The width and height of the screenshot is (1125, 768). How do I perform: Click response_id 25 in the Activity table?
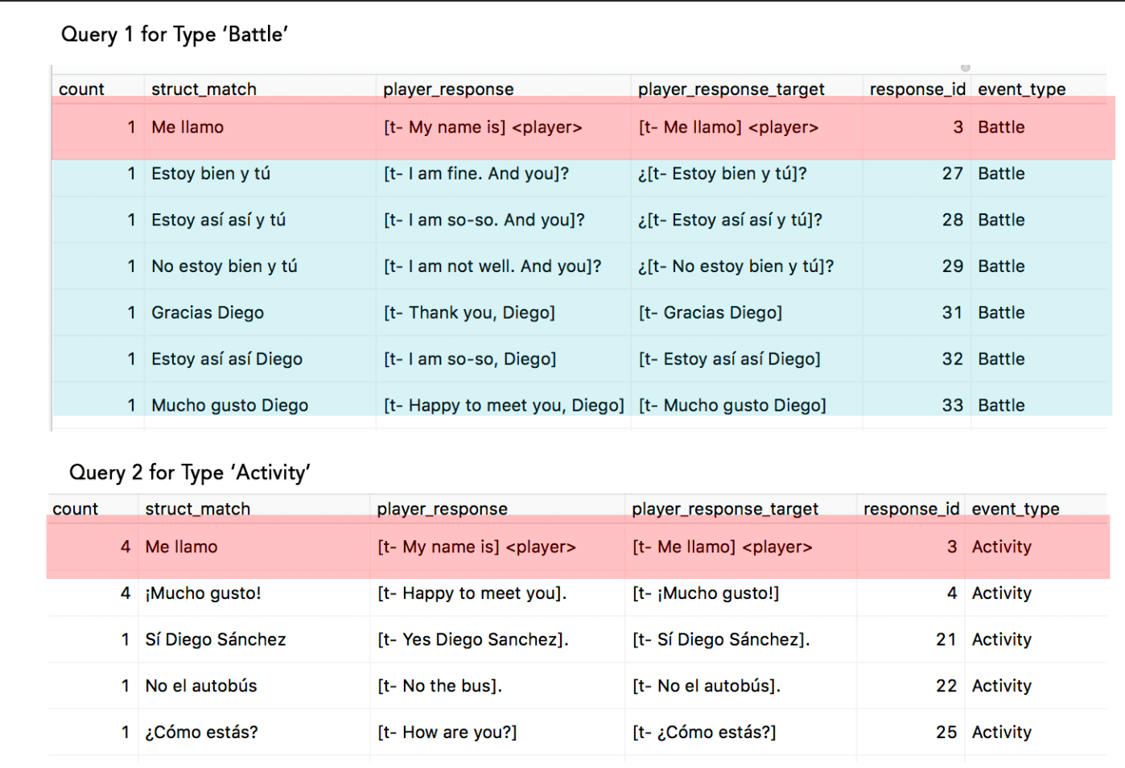click(946, 733)
